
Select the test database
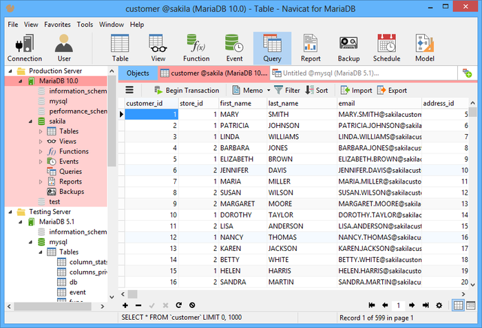pyautogui.click(x=54, y=201)
